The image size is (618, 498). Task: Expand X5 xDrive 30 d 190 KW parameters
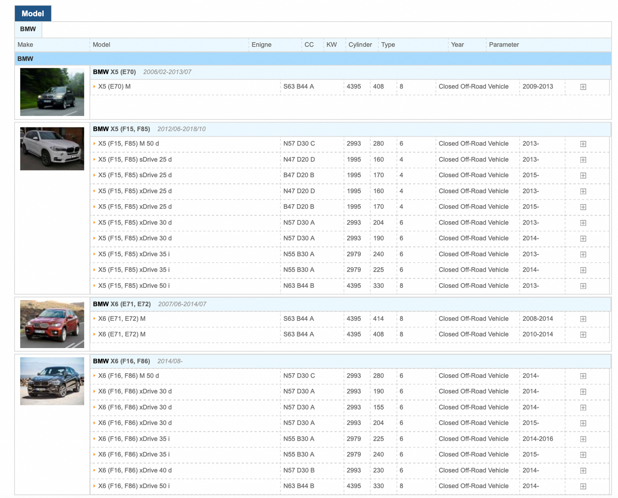583,239
